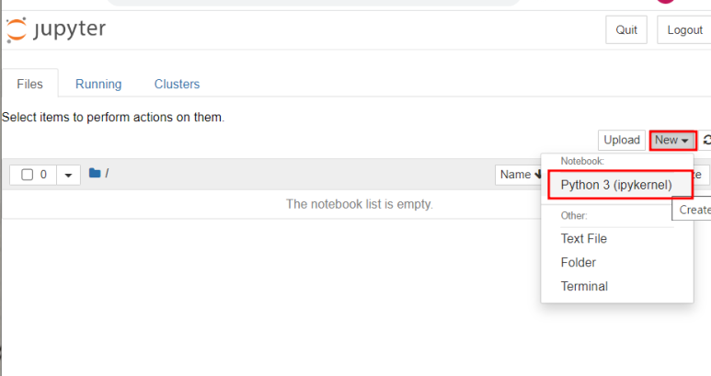
Task: Click the Upload button
Action: (622, 140)
